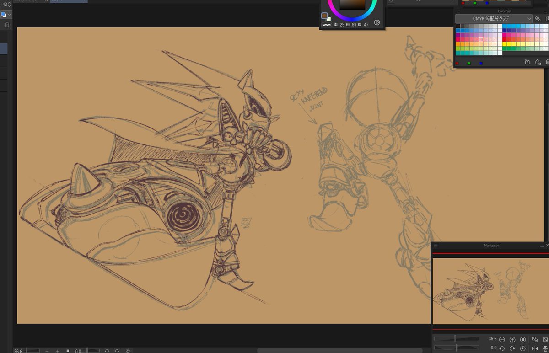
Task: Adjust the Navigator zoom slider
Action: point(457,339)
